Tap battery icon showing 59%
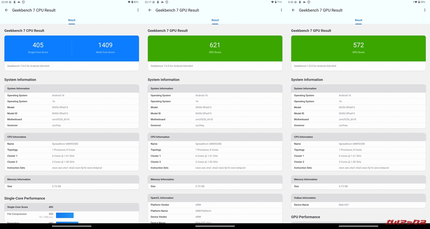 419,2
